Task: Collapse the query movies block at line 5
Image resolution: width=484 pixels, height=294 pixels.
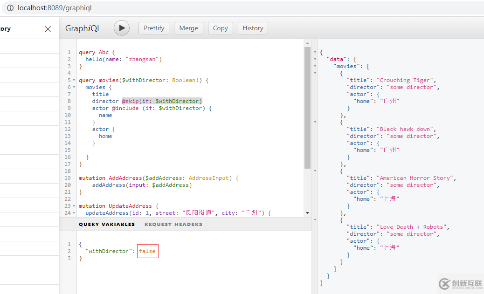Action: (74, 80)
